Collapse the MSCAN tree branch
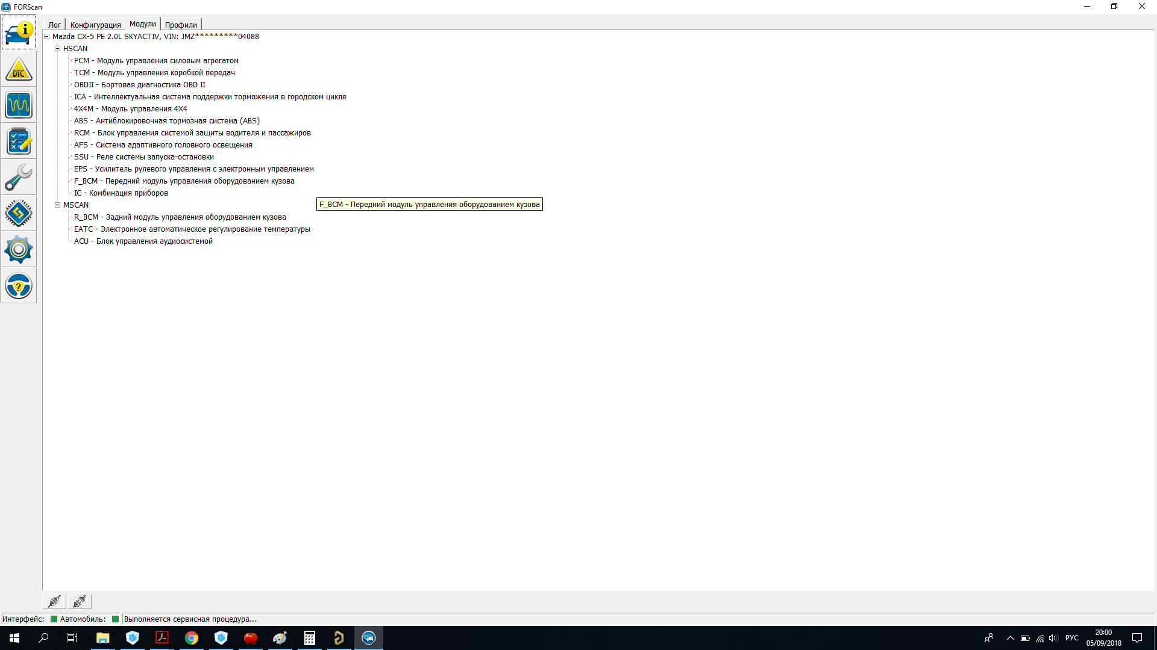The image size is (1157, 650). (x=57, y=205)
